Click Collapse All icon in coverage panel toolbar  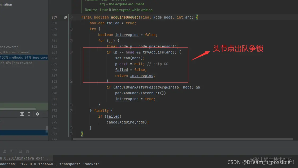pos(29,114)
